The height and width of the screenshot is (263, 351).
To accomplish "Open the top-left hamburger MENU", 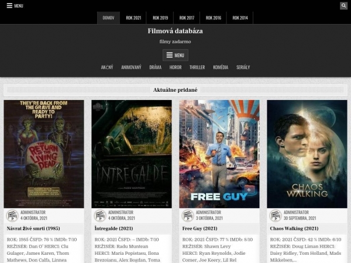I will click(x=15, y=6).
